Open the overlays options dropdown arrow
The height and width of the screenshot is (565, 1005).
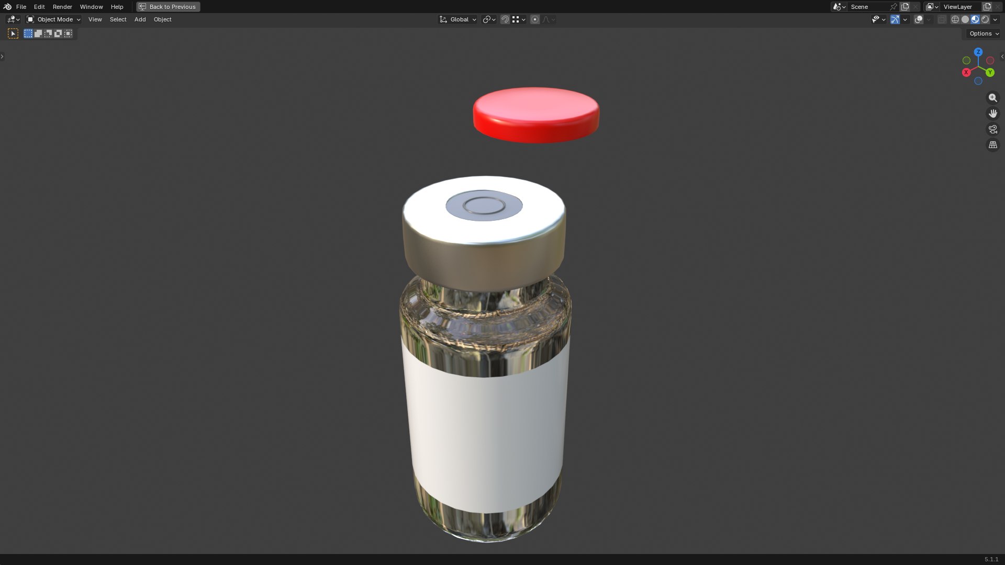point(929,19)
